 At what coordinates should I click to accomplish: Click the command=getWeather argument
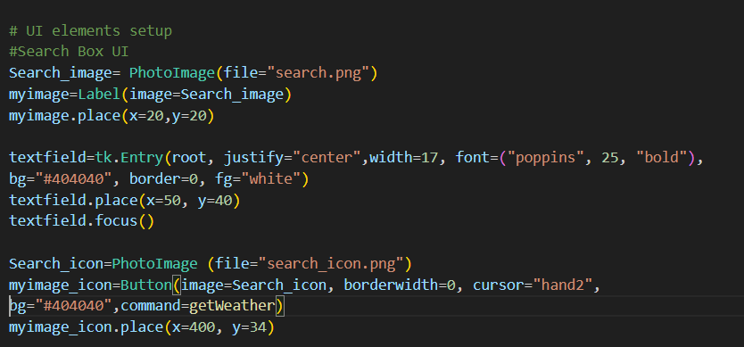[198, 306]
